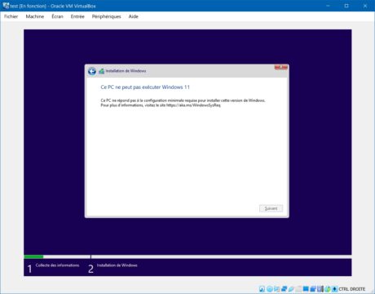Minimize the VirtualBox window

(328, 6)
